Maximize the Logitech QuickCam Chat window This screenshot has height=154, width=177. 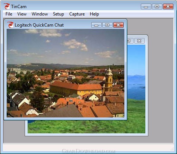point(107,25)
